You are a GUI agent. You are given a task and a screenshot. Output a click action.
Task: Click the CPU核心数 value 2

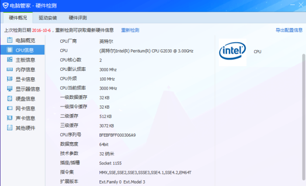(100, 60)
